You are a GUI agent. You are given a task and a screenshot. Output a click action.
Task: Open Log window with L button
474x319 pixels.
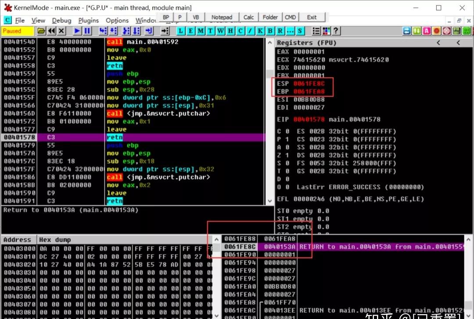(180, 31)
